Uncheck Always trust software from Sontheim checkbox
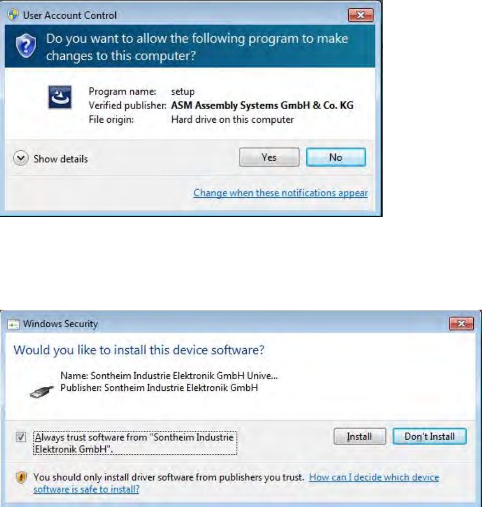 [x=21, y=437]
